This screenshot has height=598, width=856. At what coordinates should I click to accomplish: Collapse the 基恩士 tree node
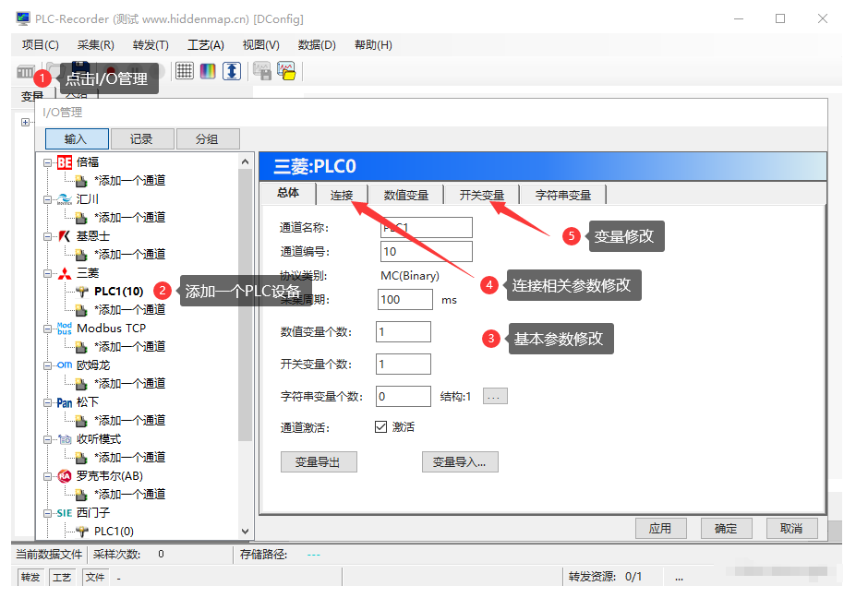[47, 236]
